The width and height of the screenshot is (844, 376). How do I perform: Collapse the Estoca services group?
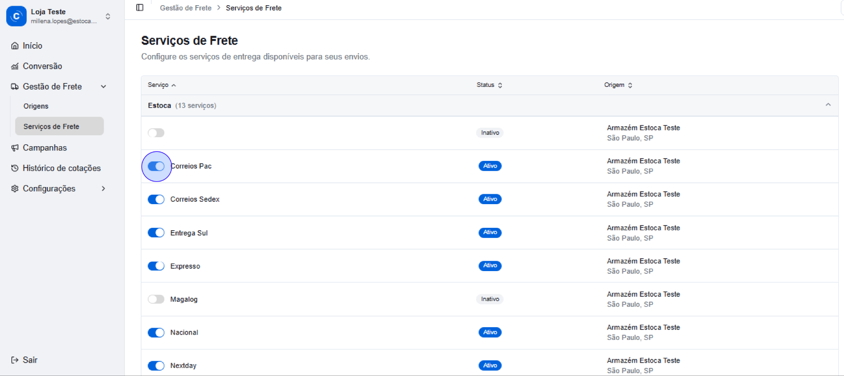click(828, 105)
